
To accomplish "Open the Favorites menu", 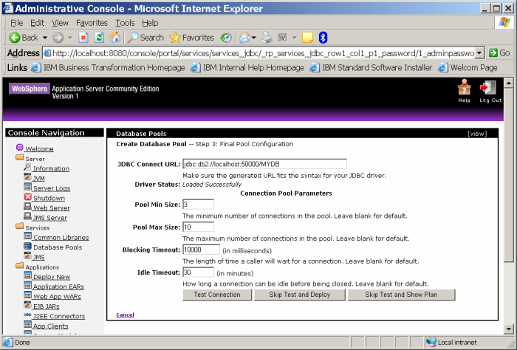I will (x=92, y=23).
